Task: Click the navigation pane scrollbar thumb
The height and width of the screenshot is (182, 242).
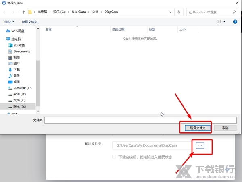Action: tap(38, 83)
